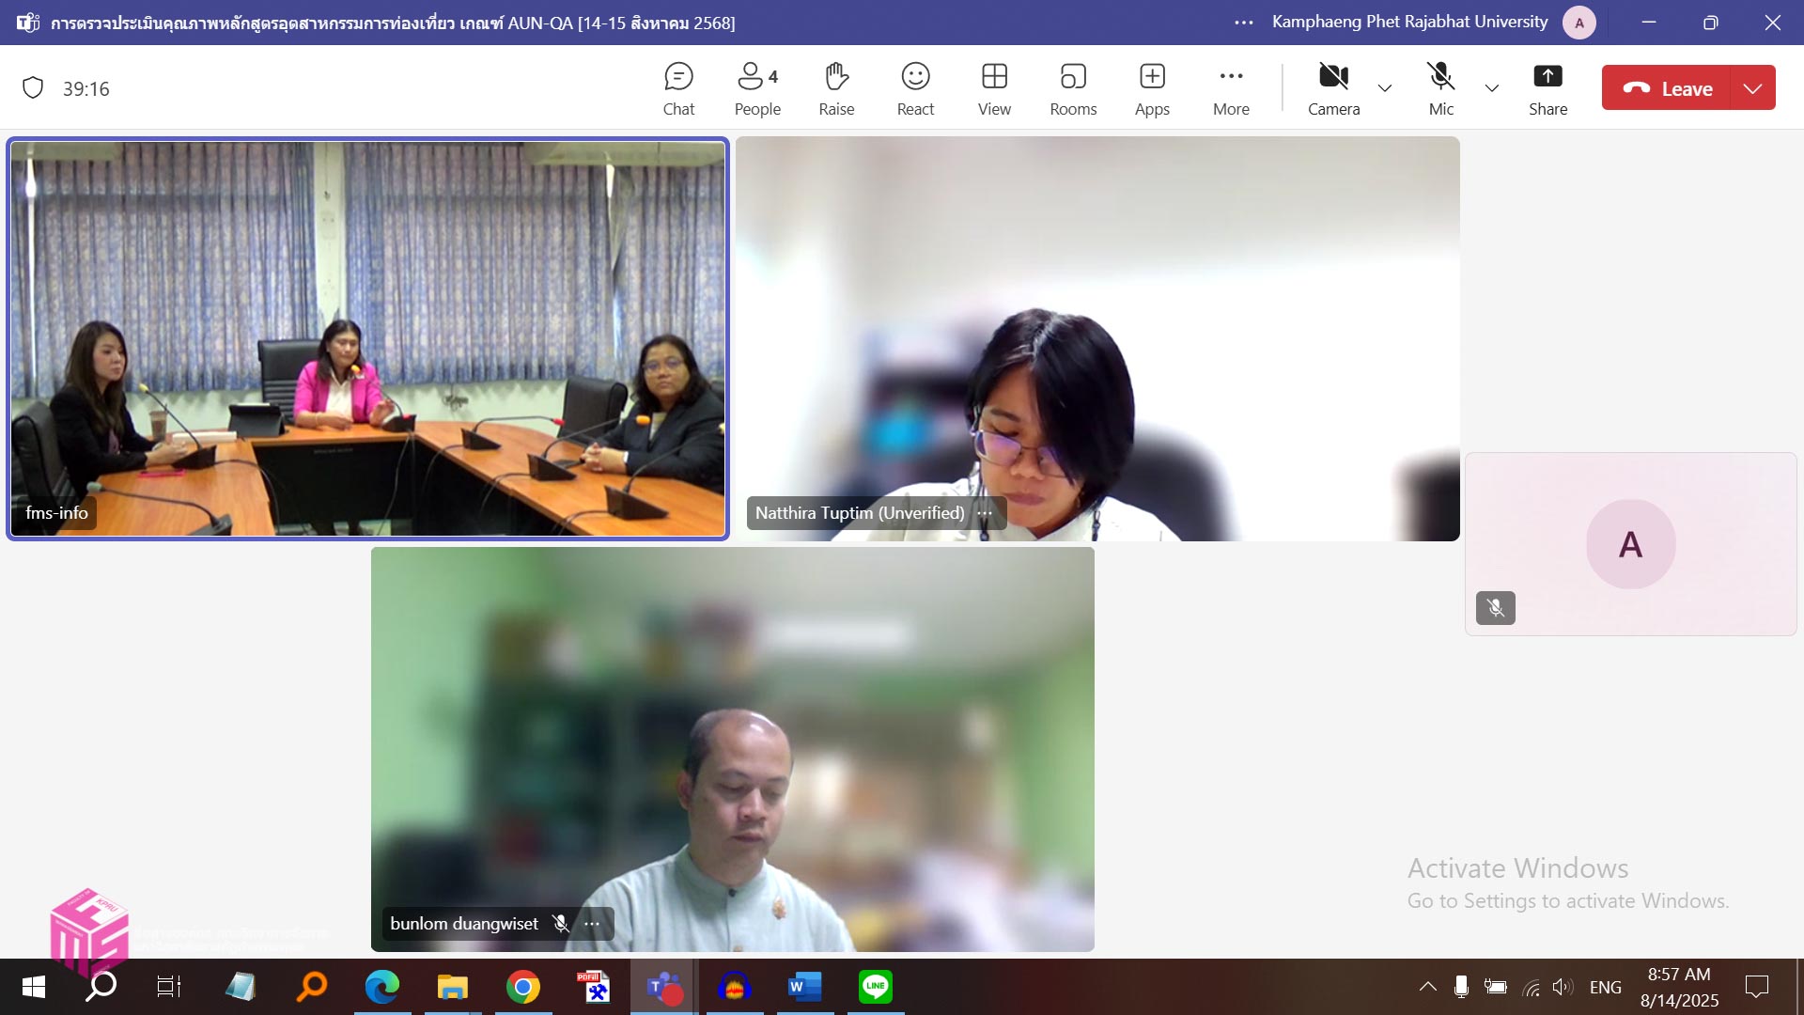The image size is (1804, 1015).
Task: Change the meeting View layout
Action: point(994,89)
